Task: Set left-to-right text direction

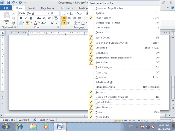Action: click(x=64, y=23)
